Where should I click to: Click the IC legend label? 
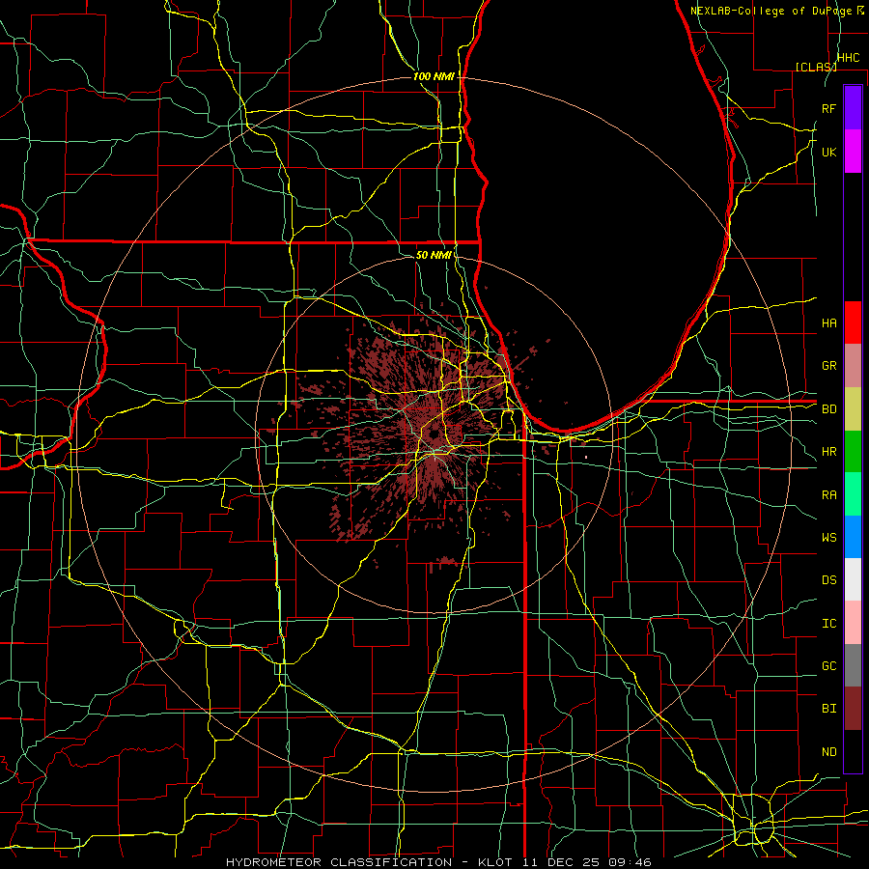pyautogui.click(x=828, y=624)
